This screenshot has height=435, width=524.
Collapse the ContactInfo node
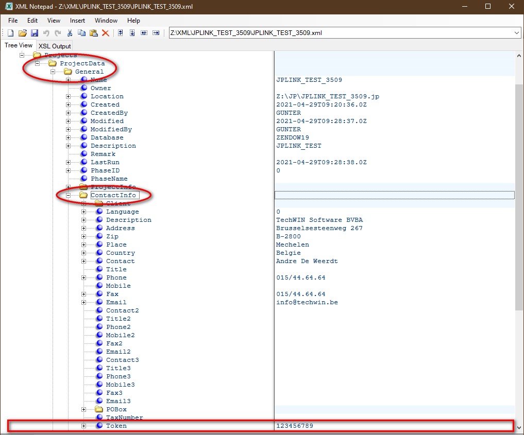[x=68, y=195]
